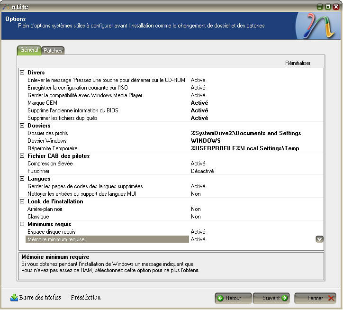The width and height of the screenshot is (343, 310).
Task: Click the Activé value for Marque OEM
Action: (x=199, y=103)
